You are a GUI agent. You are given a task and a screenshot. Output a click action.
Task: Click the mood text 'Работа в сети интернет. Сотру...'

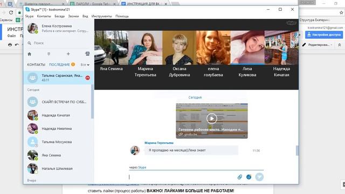coord(65,31)
